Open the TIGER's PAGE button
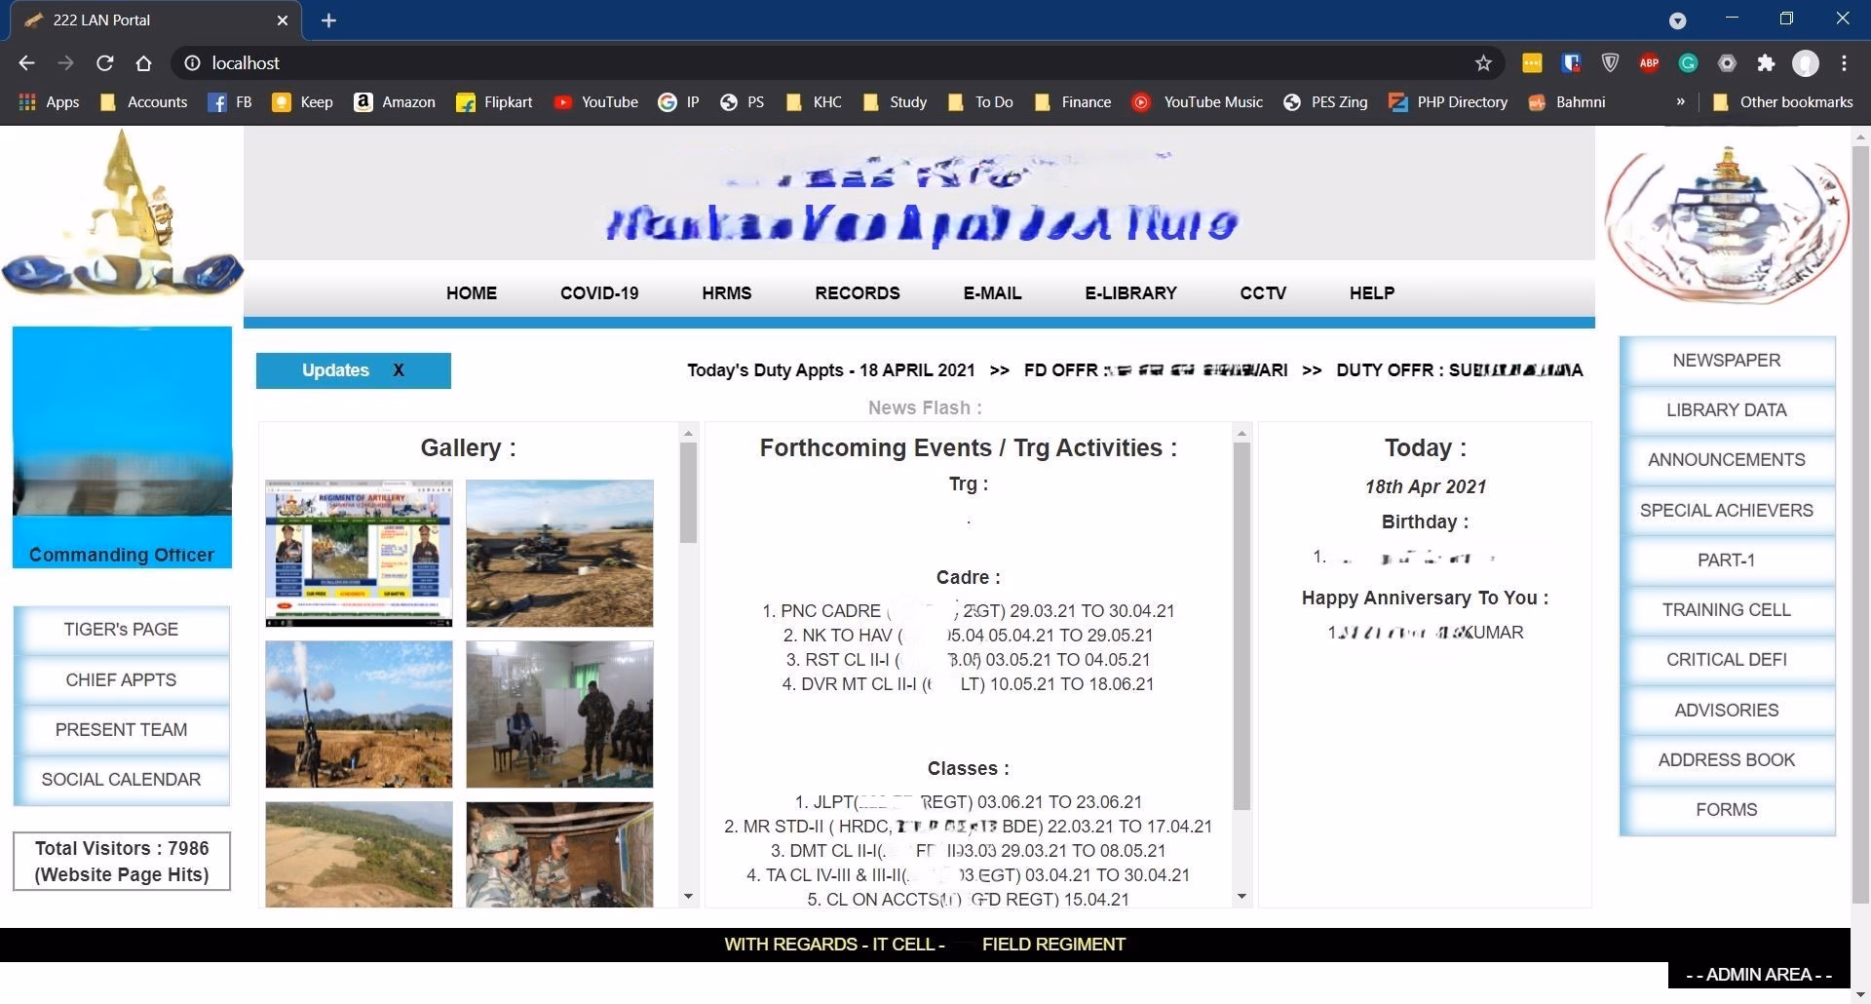1871x1004 pixels. 121,630
